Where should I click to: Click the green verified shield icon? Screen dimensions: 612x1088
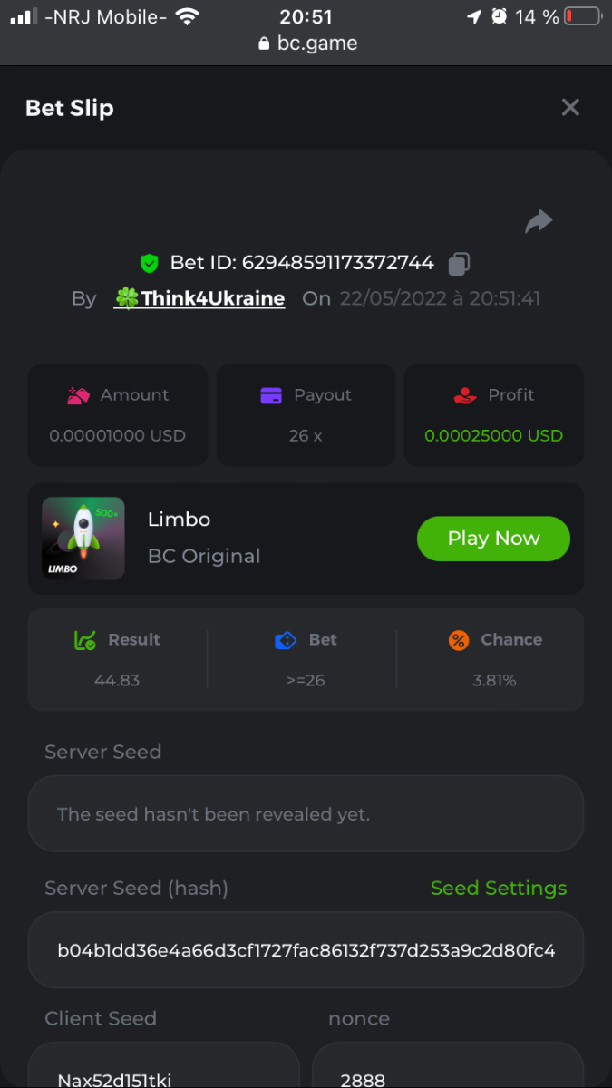150,264
